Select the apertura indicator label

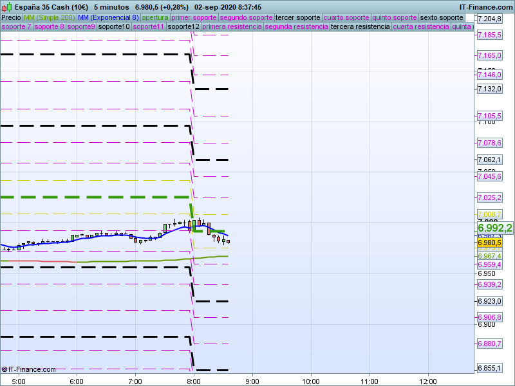point(155,18)
